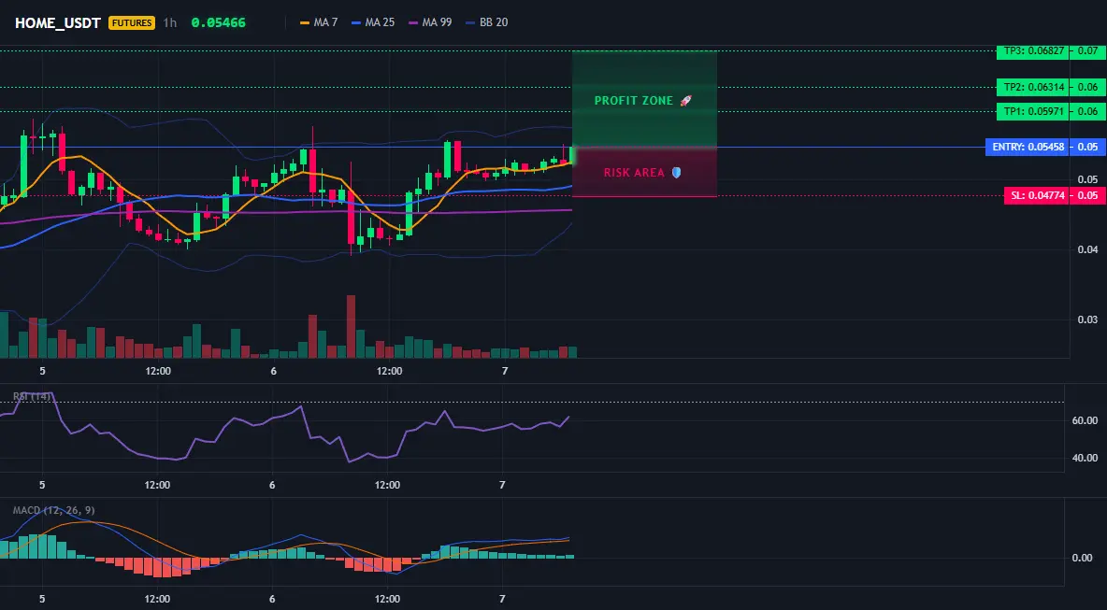Toggle the MA 99 legend entry

pyautogui.click(x=429, y=22)
